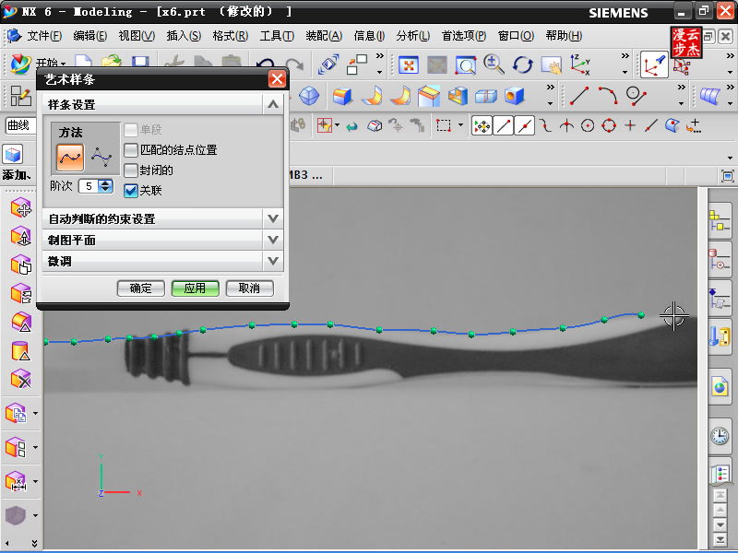Click the 应用 button
Screen dimensions: 738x553
195,288
